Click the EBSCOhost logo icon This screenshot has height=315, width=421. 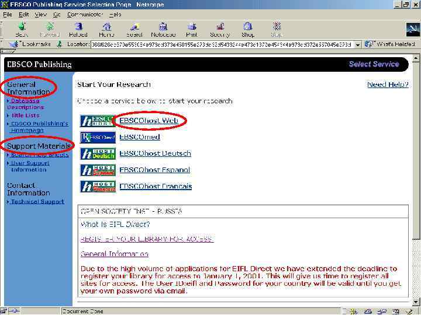click(x=98, y=121)
